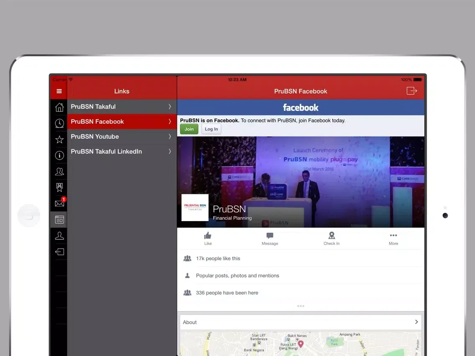This screenshot has height=356, width=475.
Task: Click the 'PruBSN Facebook' header title
Action: [301, 91]
